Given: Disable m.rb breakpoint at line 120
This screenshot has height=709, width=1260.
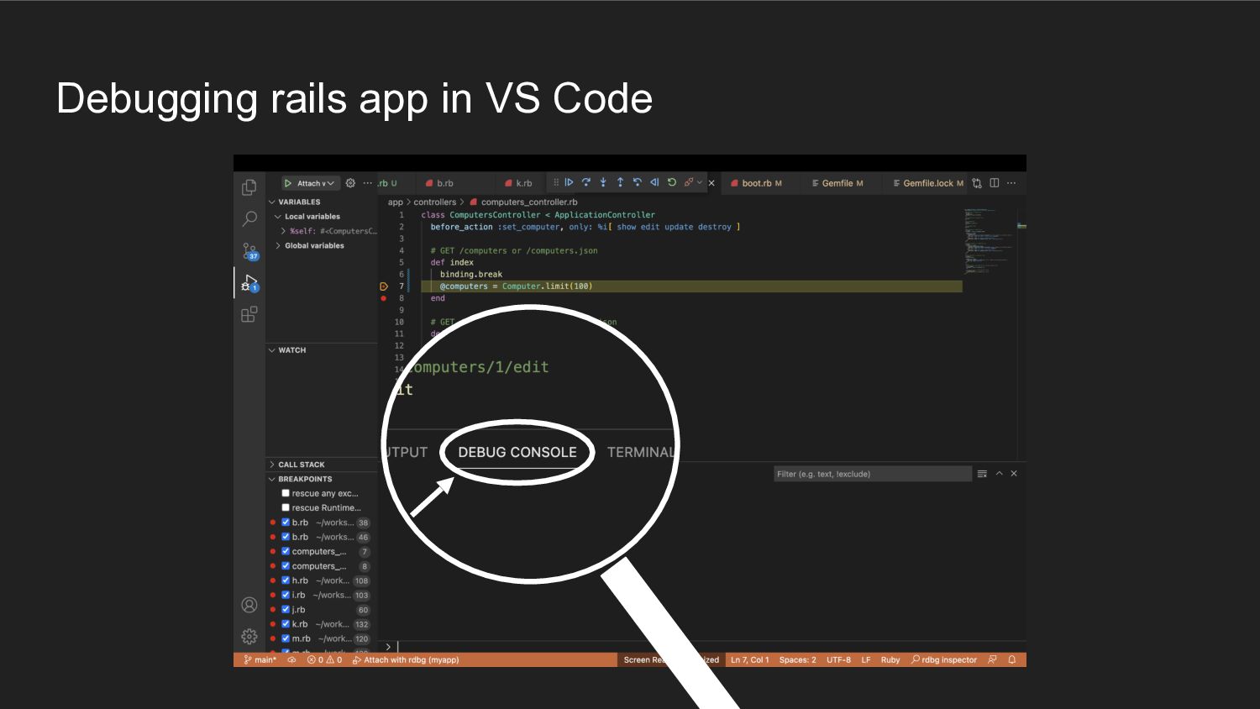Looking at the screenshot, I should pos(286,638).
